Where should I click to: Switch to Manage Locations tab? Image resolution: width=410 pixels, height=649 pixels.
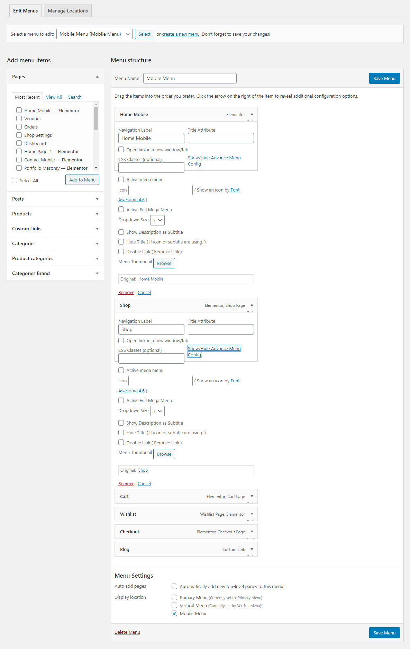click(68, 11)
